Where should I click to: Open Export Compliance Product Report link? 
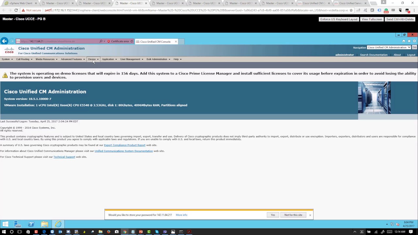[x=124, y=145]
